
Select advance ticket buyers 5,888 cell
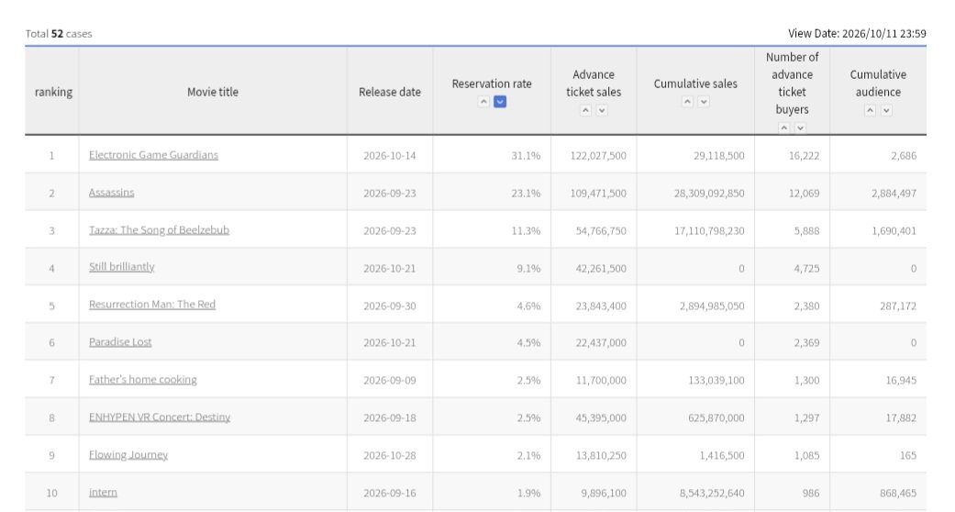click(792, 230)
